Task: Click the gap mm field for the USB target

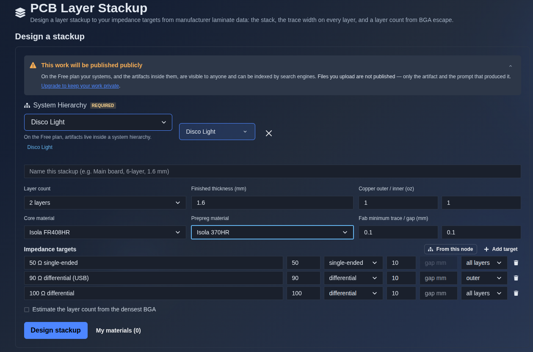Action: [439, 278]
